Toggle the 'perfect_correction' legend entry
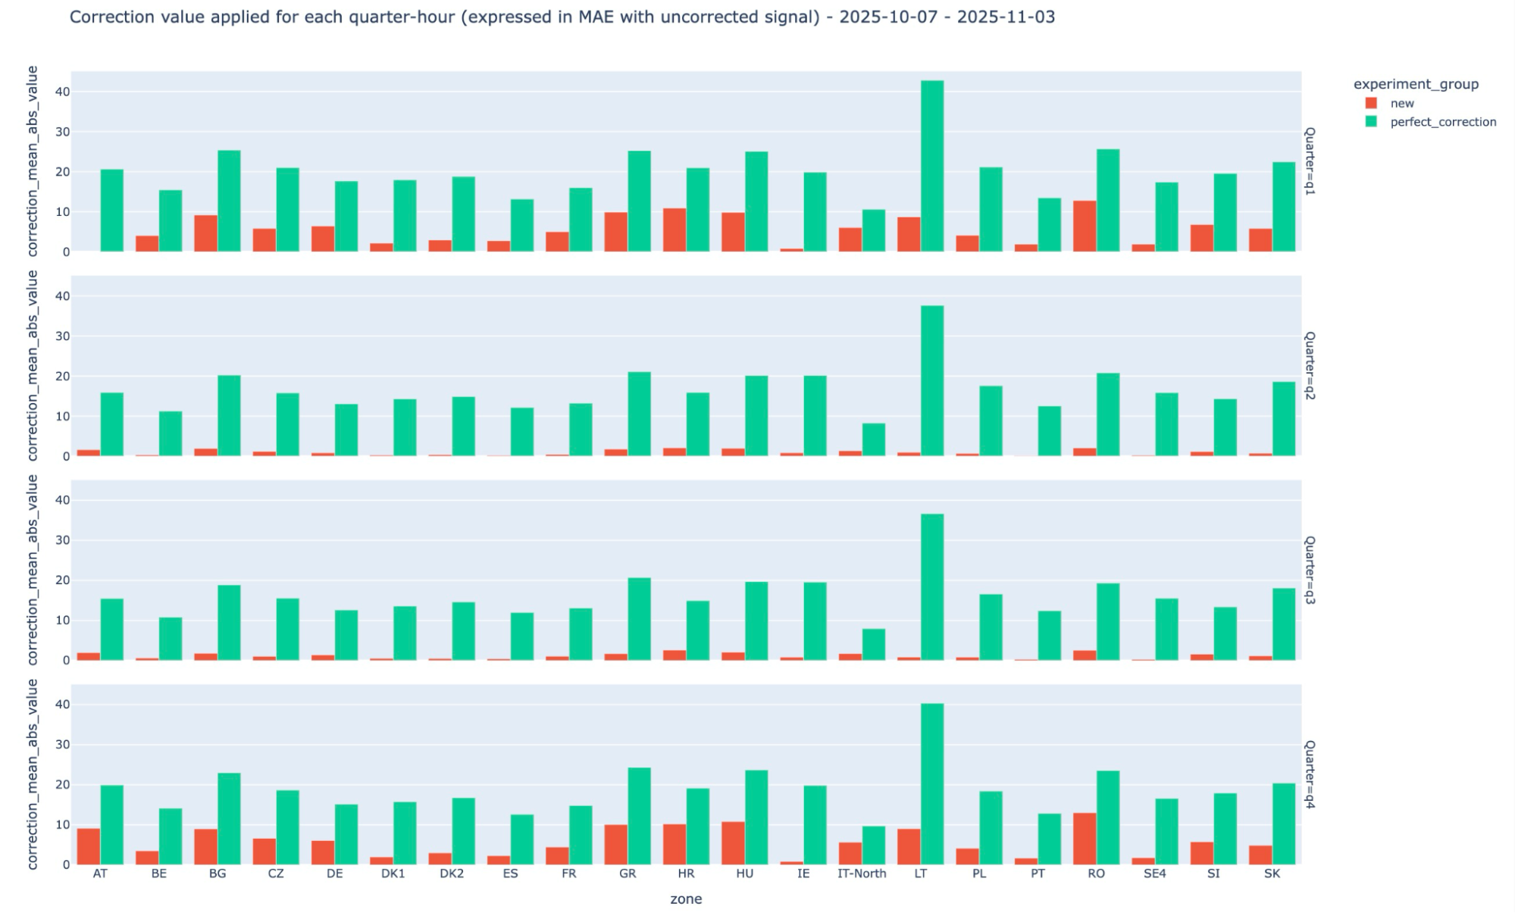This screenshot has width=1515, height=913. click(1442, 122)
